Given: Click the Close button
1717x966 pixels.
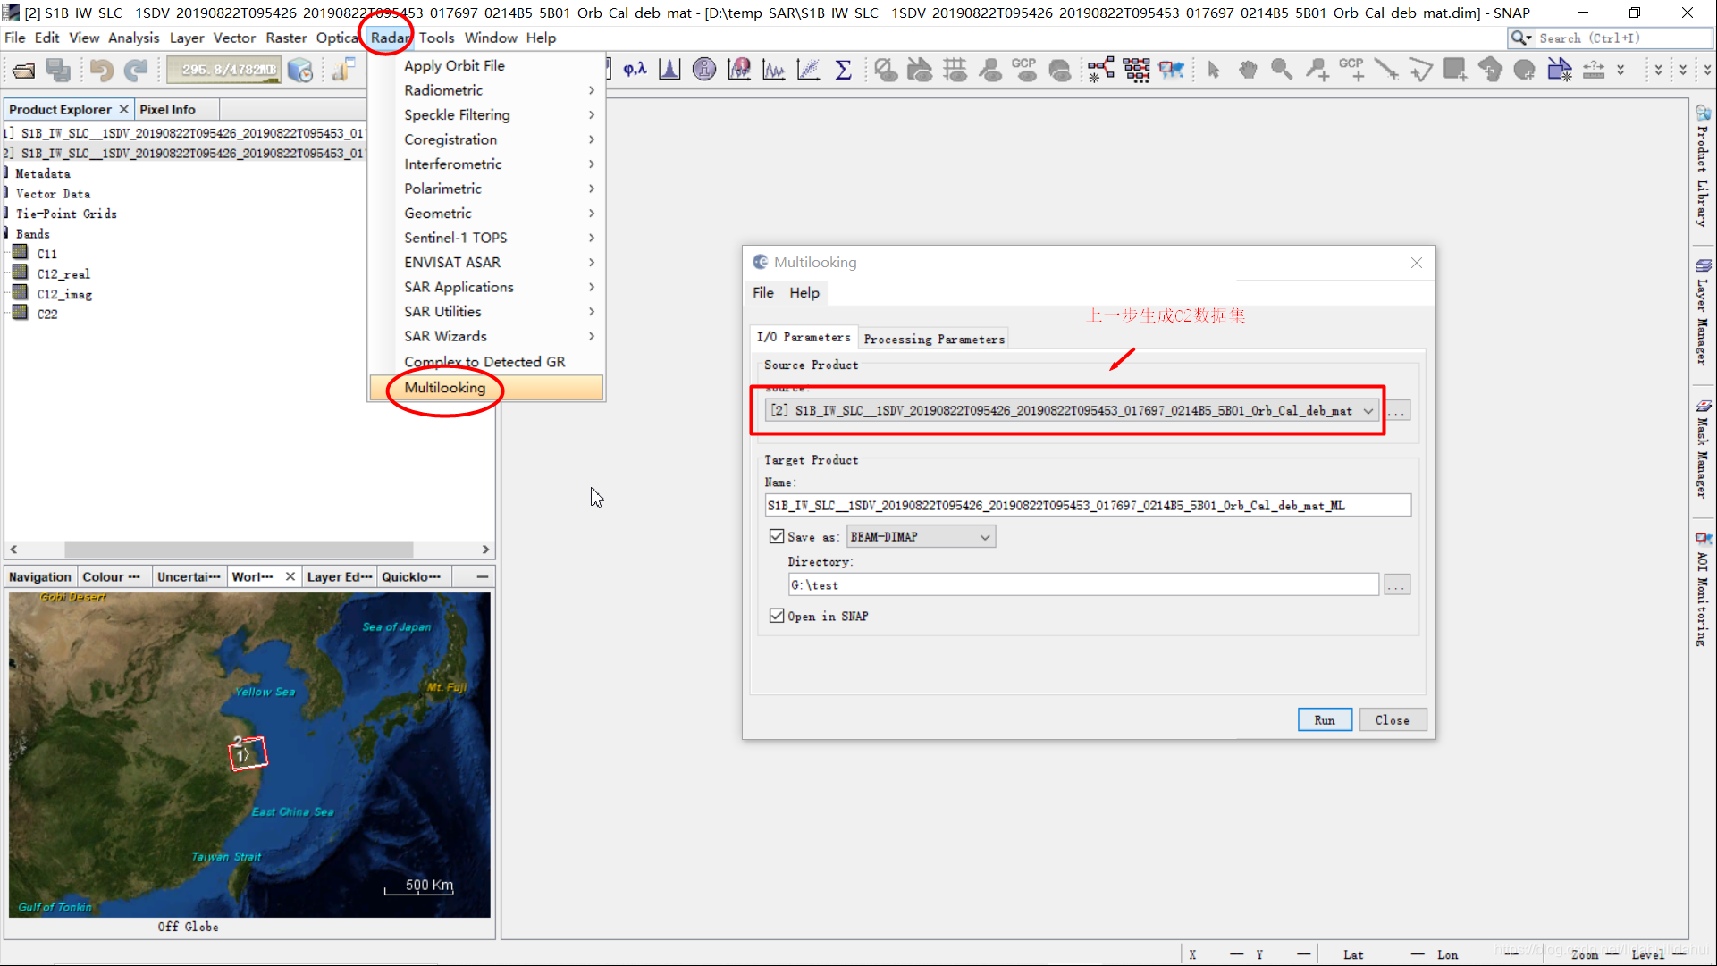Looking at the screenshot, I should (1393, 719).
